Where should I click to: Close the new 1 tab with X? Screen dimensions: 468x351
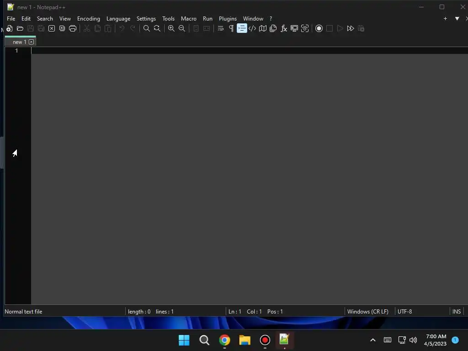pos(32,42)
